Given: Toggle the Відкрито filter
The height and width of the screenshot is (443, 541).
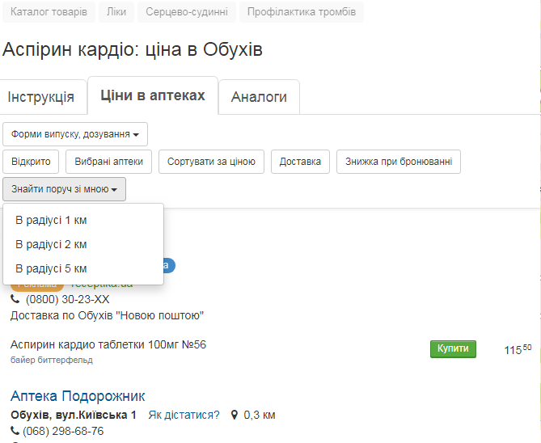Looking at the screenshot, I should [x=31, y=162].
